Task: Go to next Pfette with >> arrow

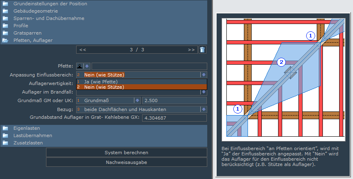Action: 191,50
